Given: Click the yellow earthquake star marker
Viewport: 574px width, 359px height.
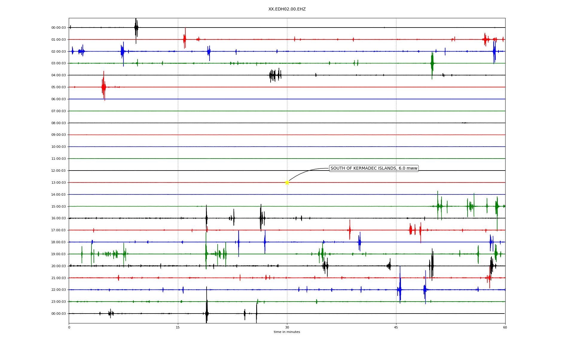Looking at the screenshot, I should pos(287,182).
